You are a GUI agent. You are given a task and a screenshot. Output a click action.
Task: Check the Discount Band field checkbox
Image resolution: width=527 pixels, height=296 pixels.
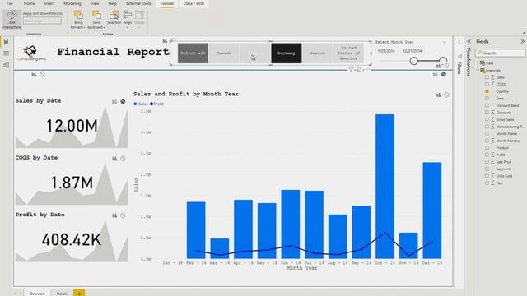487,105
